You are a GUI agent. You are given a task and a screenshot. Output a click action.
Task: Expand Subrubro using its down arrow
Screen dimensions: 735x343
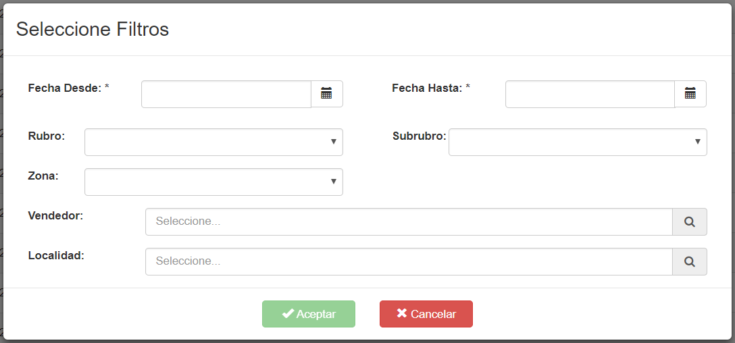pos(697,142)
